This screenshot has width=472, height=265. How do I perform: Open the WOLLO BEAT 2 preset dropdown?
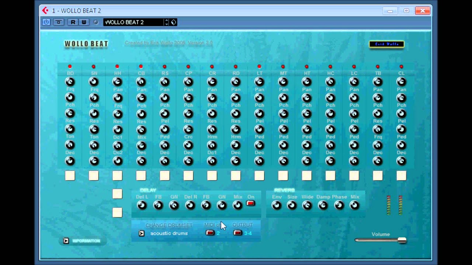click(133, 22)
